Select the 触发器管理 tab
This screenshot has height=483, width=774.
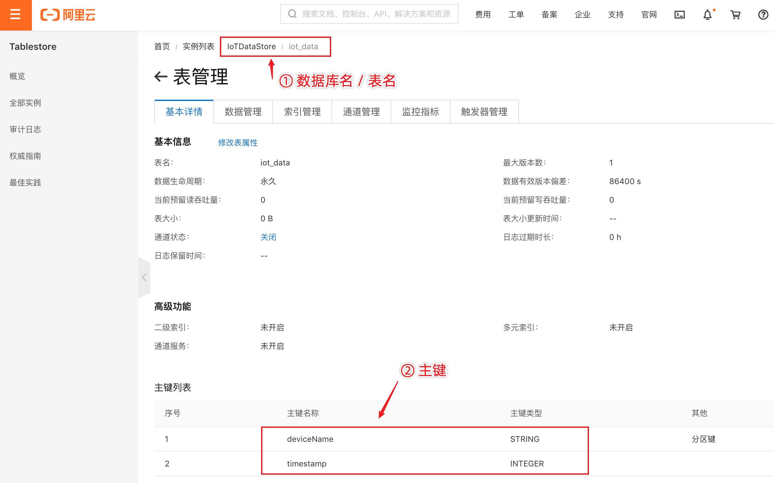484,112
